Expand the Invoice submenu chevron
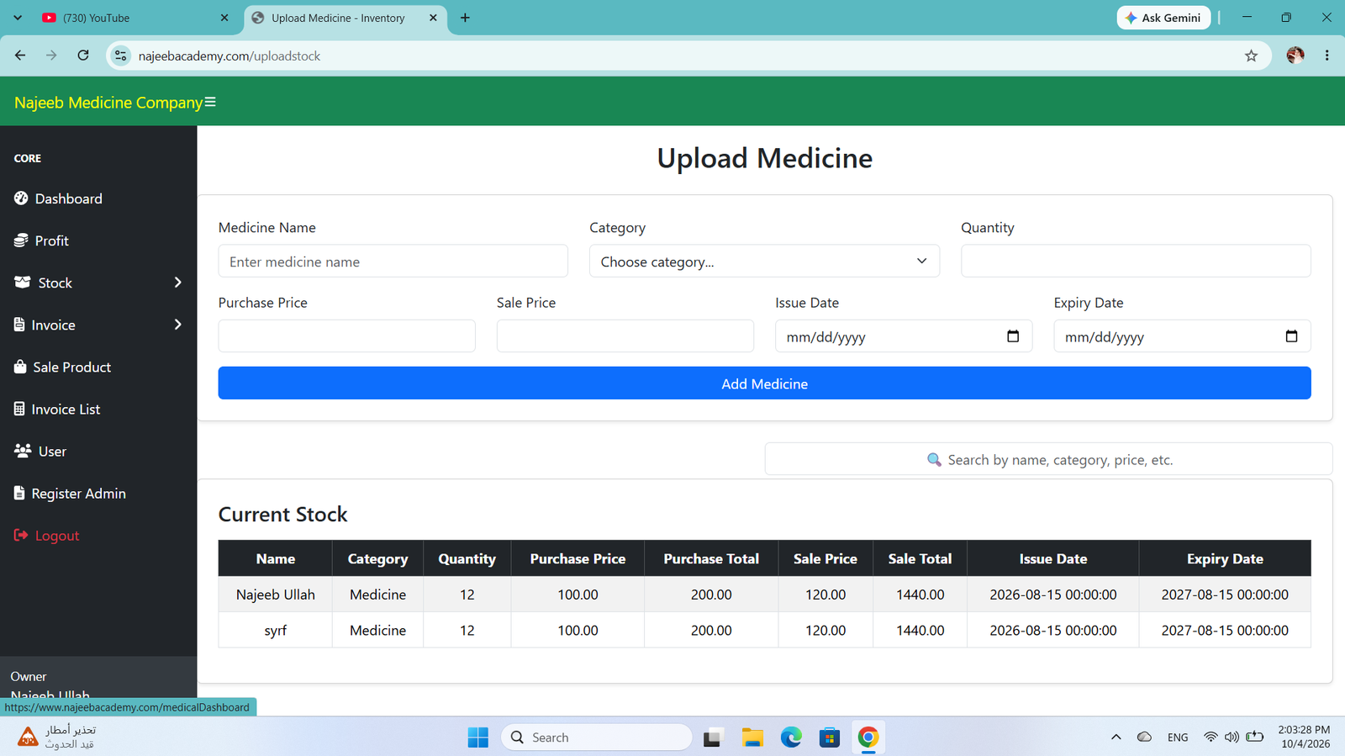Screen dimensions: 1345x756 point(177,325)
